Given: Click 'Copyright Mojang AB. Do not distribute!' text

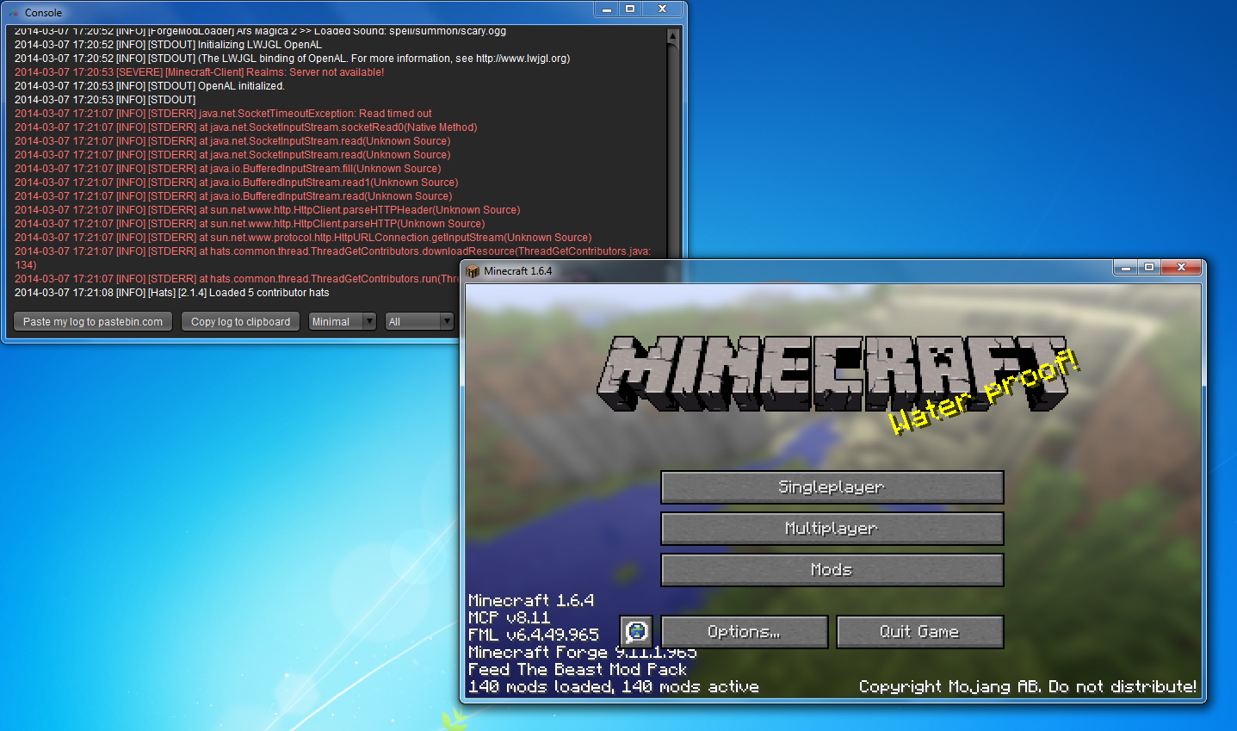Looking at the screenshot, I should click(1028, 687).
